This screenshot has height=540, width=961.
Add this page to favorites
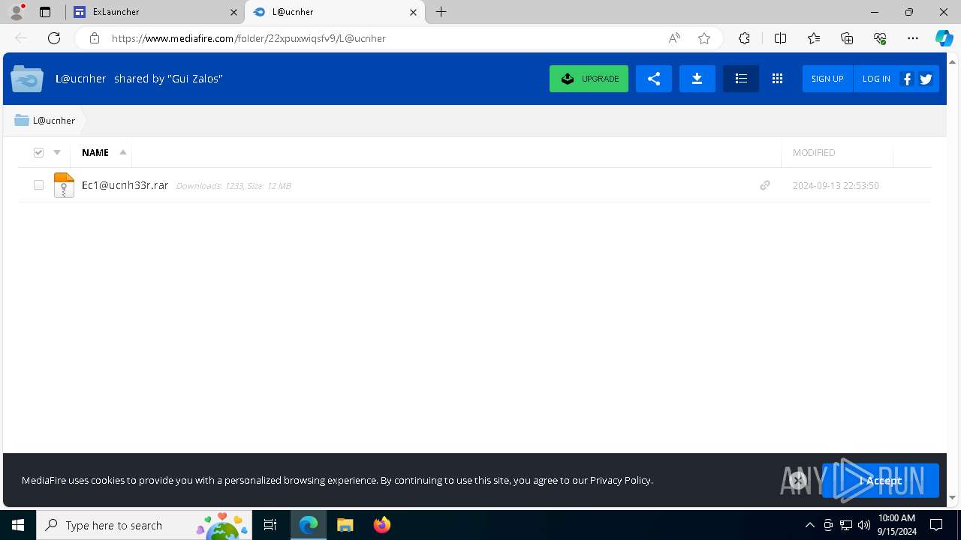pyautogui.click(x=704, y=38)
